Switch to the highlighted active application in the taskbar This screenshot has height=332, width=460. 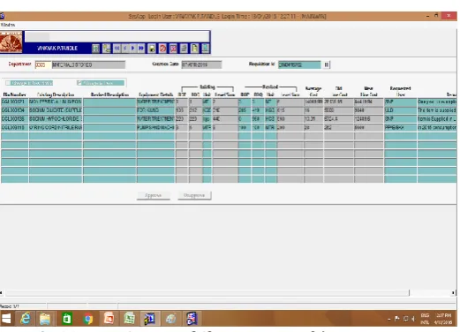click(150, 319)
